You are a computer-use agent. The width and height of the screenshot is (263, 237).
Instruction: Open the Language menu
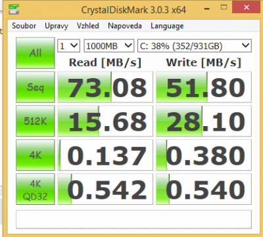tap(167, 26)
